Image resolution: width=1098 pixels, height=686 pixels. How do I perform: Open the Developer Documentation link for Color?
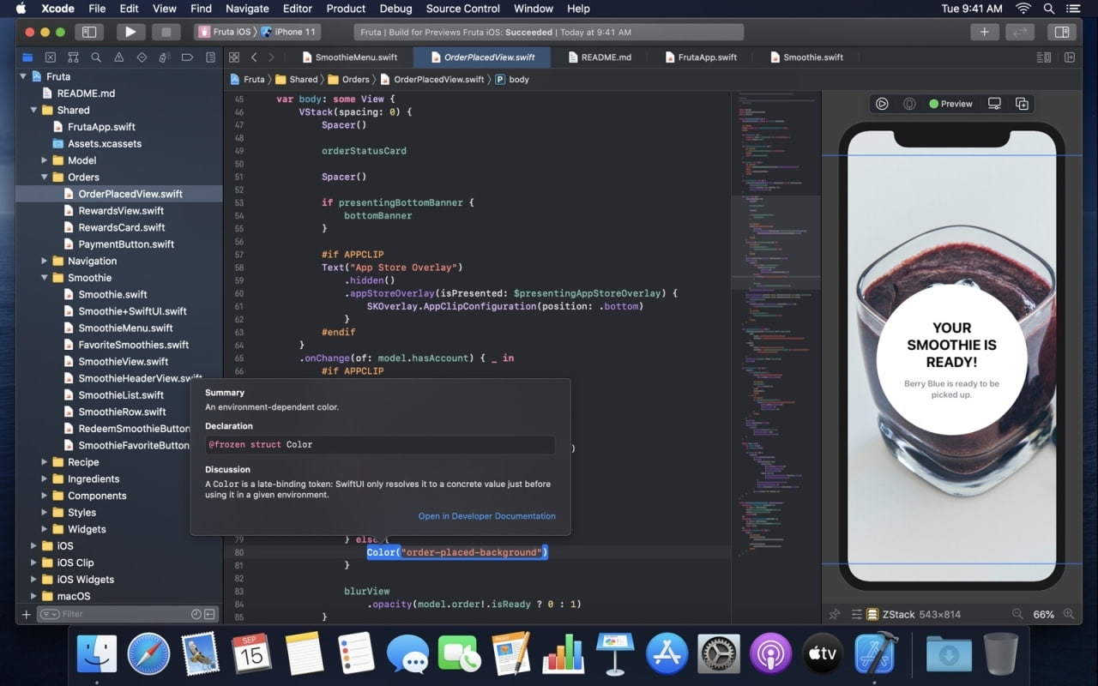coord(486,516)
